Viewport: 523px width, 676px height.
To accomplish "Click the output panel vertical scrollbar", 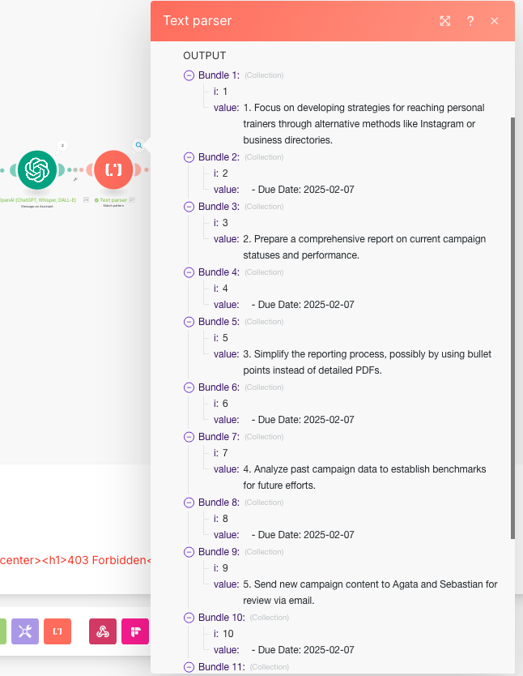I will click(512, 324).
